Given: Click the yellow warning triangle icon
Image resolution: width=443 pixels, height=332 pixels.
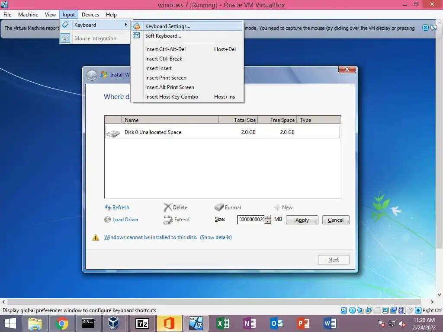Looking at the screenshot, I should pos(96,237).
